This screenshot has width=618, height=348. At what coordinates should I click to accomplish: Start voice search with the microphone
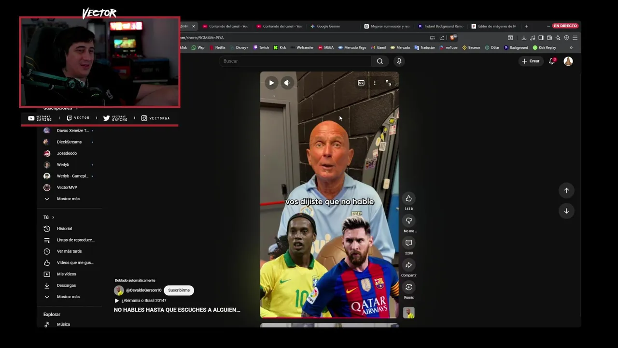pyautogui.click(x=399, y=61)
